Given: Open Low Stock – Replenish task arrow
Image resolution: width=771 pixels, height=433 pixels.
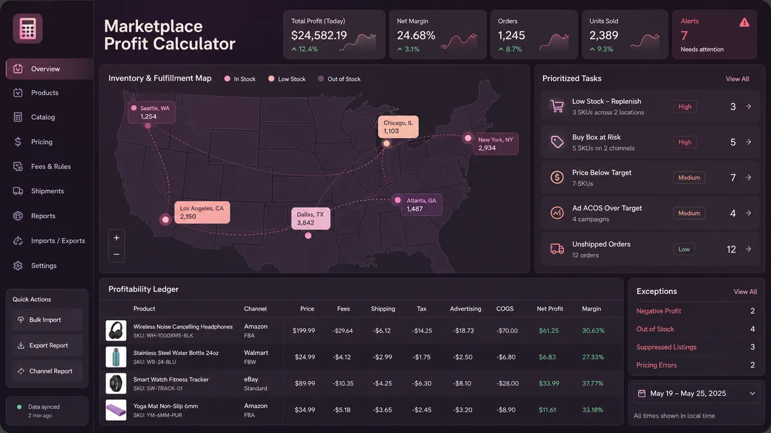Looking at the screenshot, I should 749,106.
